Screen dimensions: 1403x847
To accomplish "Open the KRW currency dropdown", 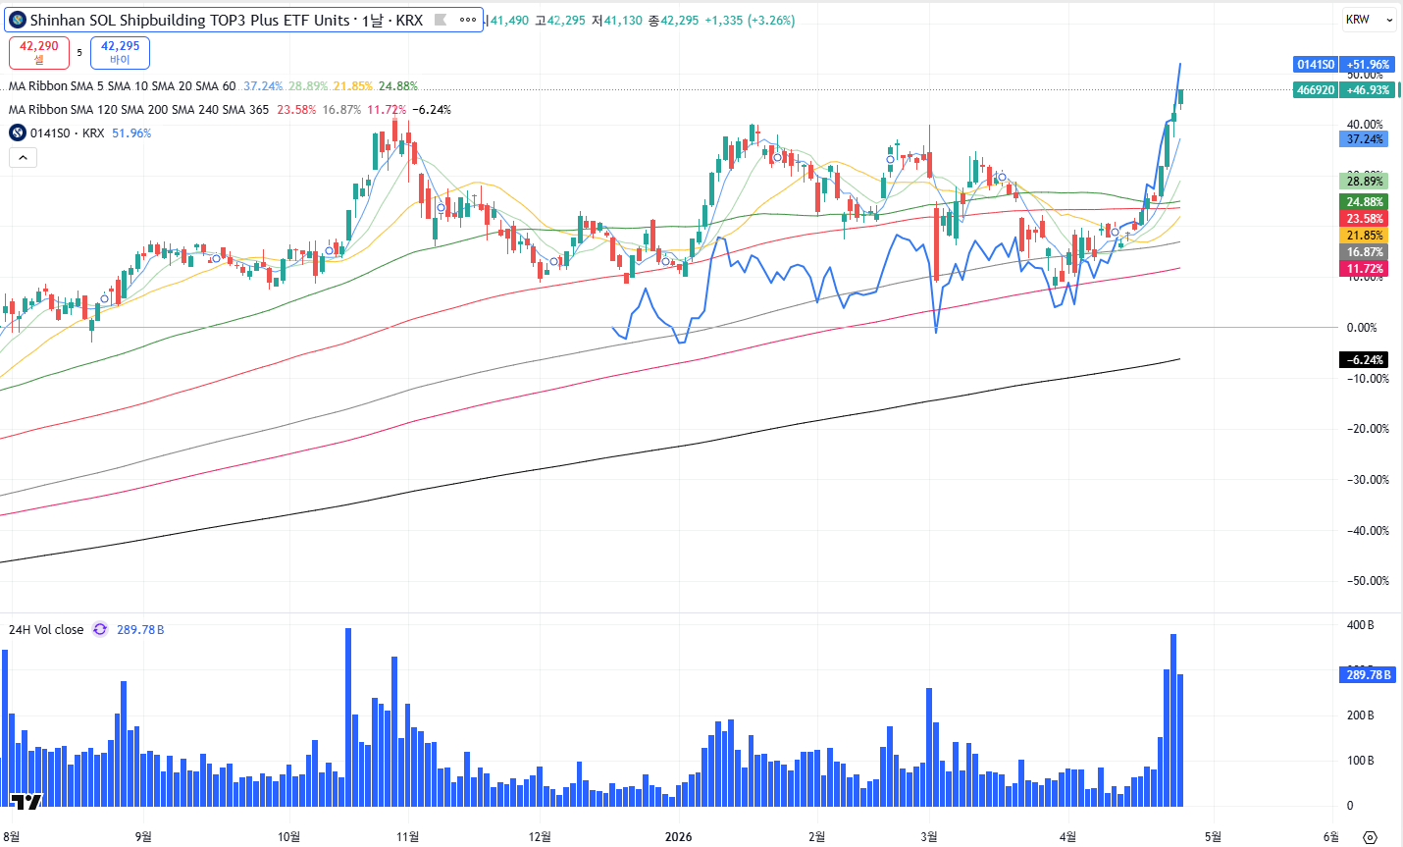I will tap(1369, 20).
